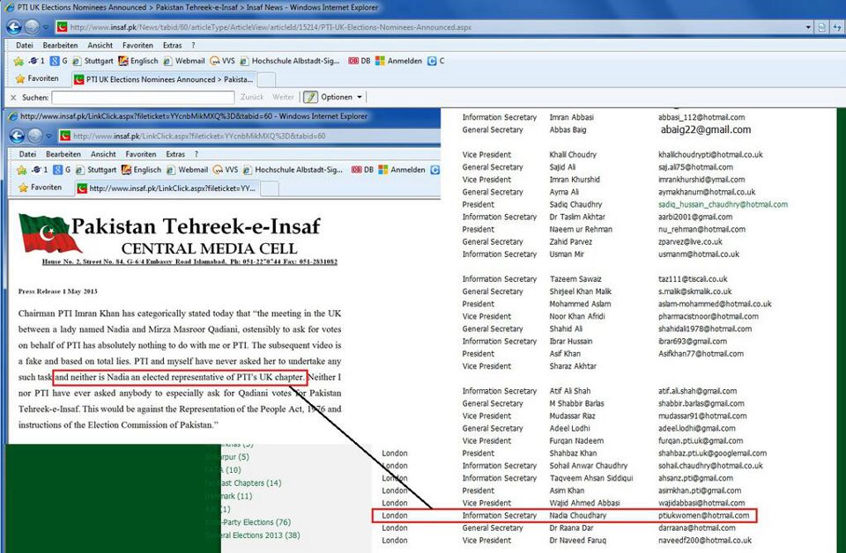Open Webmail bookmark in LinkClick window favorites bar

point(187,170)
